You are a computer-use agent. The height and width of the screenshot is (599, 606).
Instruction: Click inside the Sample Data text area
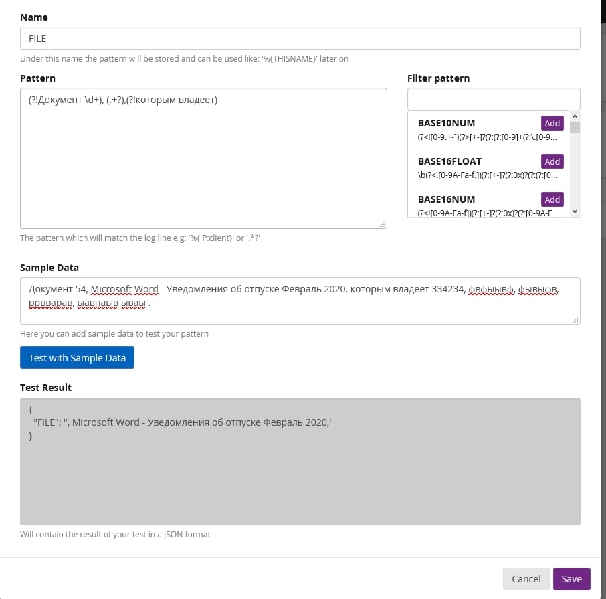pyautogui.click(x=300, y=301)
